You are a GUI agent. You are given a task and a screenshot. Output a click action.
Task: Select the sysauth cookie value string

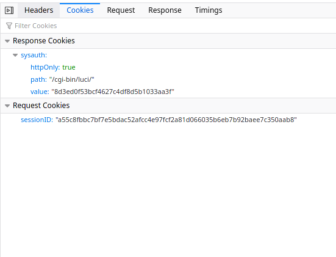[113, 92]
